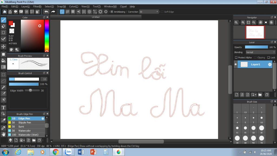Zoom in with Navigator magnifier plus

pos(243,23)
